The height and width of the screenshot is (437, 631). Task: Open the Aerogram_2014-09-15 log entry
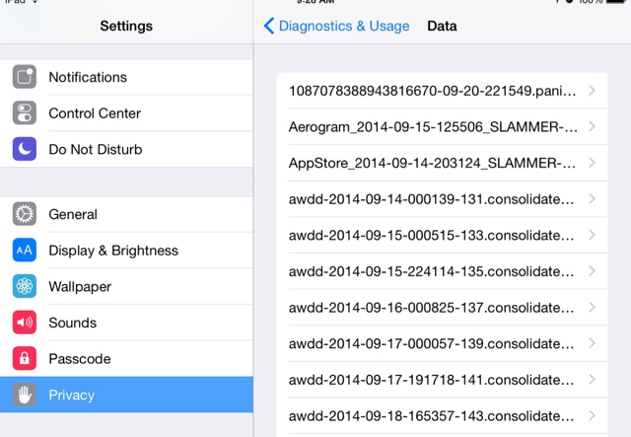pos(432,127)
